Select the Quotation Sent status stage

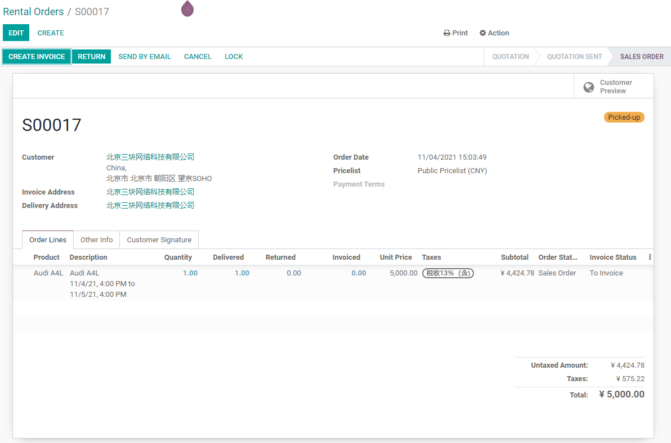click(574, 56)
